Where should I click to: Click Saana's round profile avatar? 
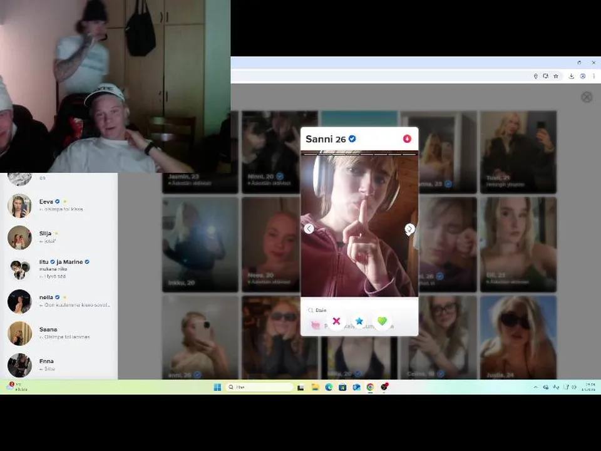point(19,333)
